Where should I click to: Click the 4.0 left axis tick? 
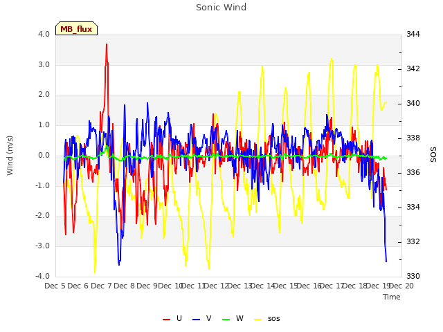click(44, 35)
